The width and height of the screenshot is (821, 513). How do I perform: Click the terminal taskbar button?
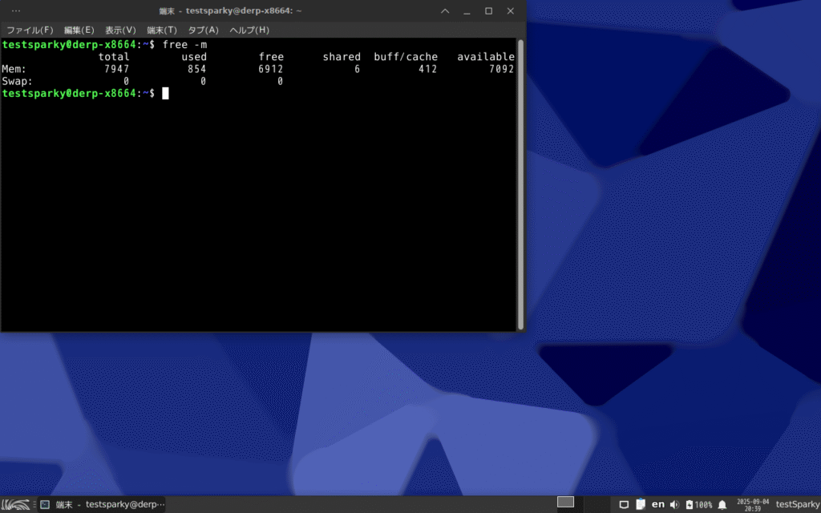coord(103,504)
